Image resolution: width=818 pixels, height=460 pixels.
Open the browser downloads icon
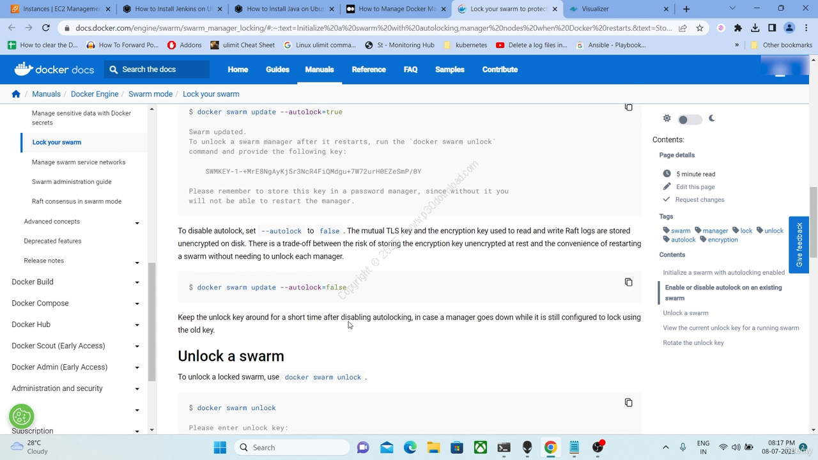[755, 28]
